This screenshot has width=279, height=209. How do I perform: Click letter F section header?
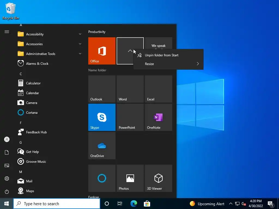(x=21, y=123)
